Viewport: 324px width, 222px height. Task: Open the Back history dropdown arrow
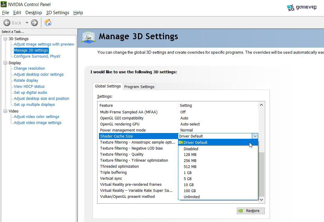click(27, 23)
